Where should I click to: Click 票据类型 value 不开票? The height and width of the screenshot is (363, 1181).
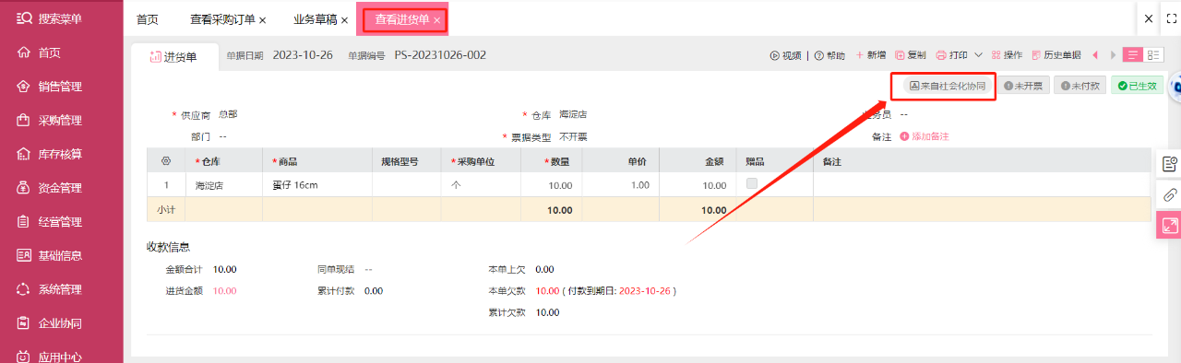(573, 136)
